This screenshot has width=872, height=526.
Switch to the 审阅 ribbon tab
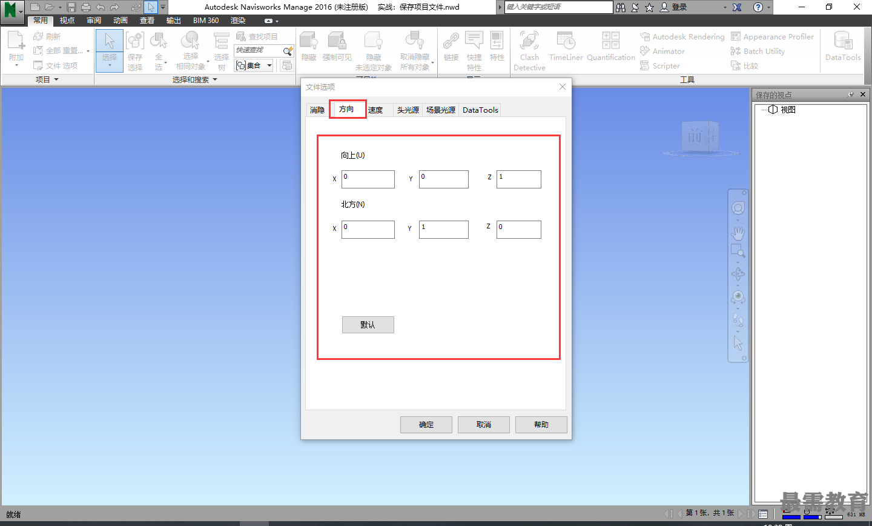point(94,21)
